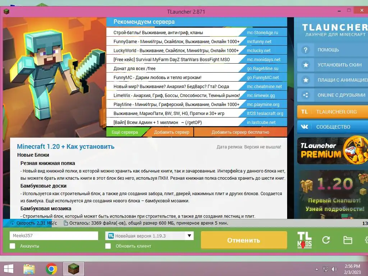Image resolution: width=368 pixels, height=276 pixels.
Task: Click the speed gauge icon in status bar
Action: [12, 223]
